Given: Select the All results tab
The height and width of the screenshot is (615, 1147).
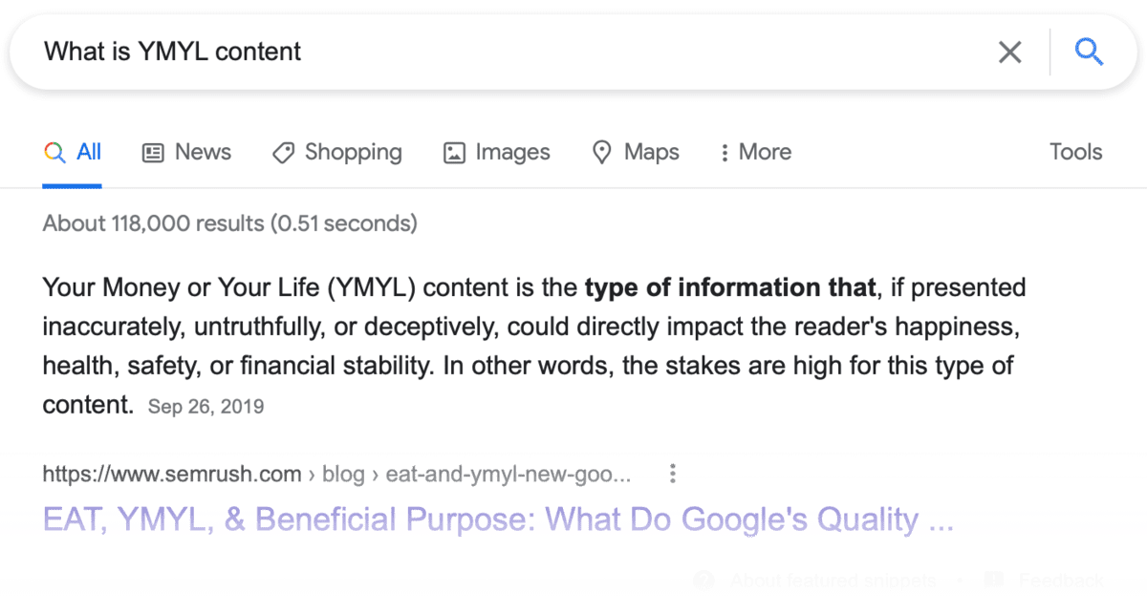Looking at the screenshot, I should point(74,152).
